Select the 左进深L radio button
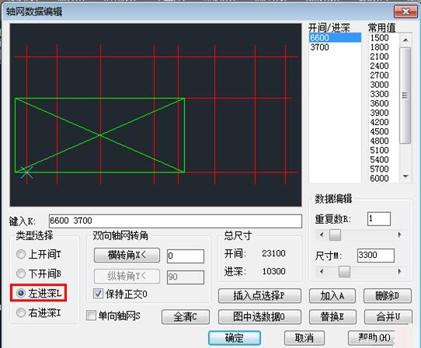This screenshot has height=348, width=421. point(21,293)
